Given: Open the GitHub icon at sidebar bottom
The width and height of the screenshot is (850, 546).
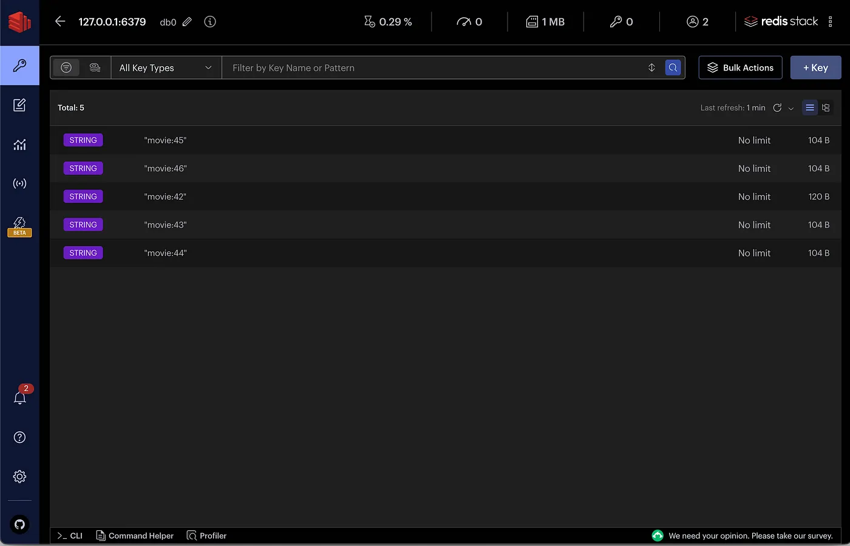Looking at the screenshot, I should (19, 524).
